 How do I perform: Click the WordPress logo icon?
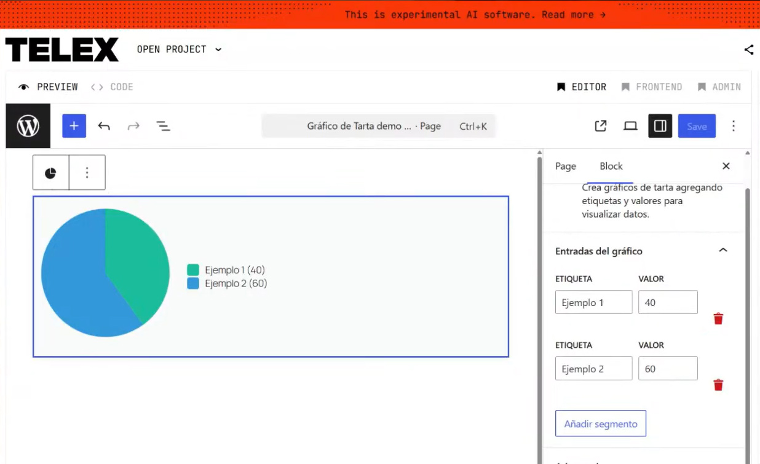tap(28, 126)
